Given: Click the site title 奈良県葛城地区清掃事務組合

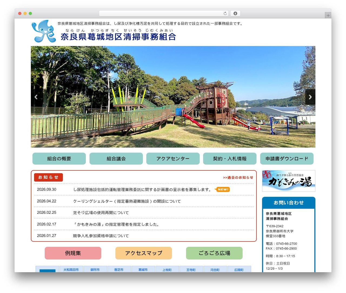Looking at the screenshot, I should click(118, 37).
